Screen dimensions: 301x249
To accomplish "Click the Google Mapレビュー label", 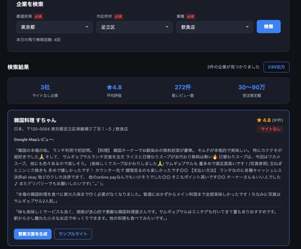I will (x=34, y=140).
